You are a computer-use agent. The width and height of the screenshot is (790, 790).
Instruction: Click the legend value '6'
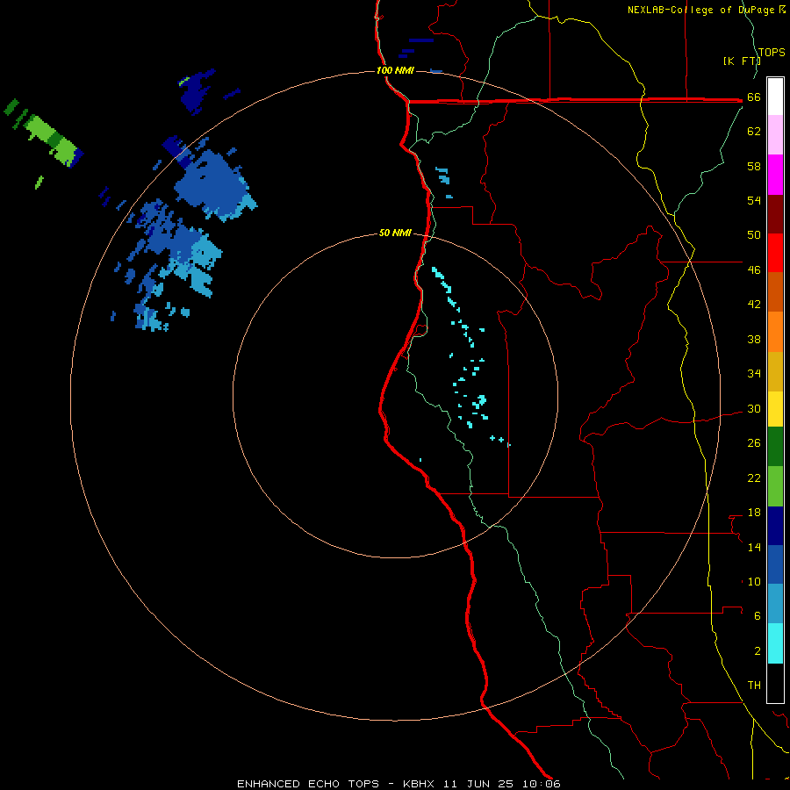(x=758, y=615)
